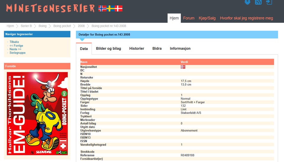This screenshot has width=284, height=162.
Task: Click Boing pocket nr.143 2008 breadcrumb
Action: coord(109,26)
